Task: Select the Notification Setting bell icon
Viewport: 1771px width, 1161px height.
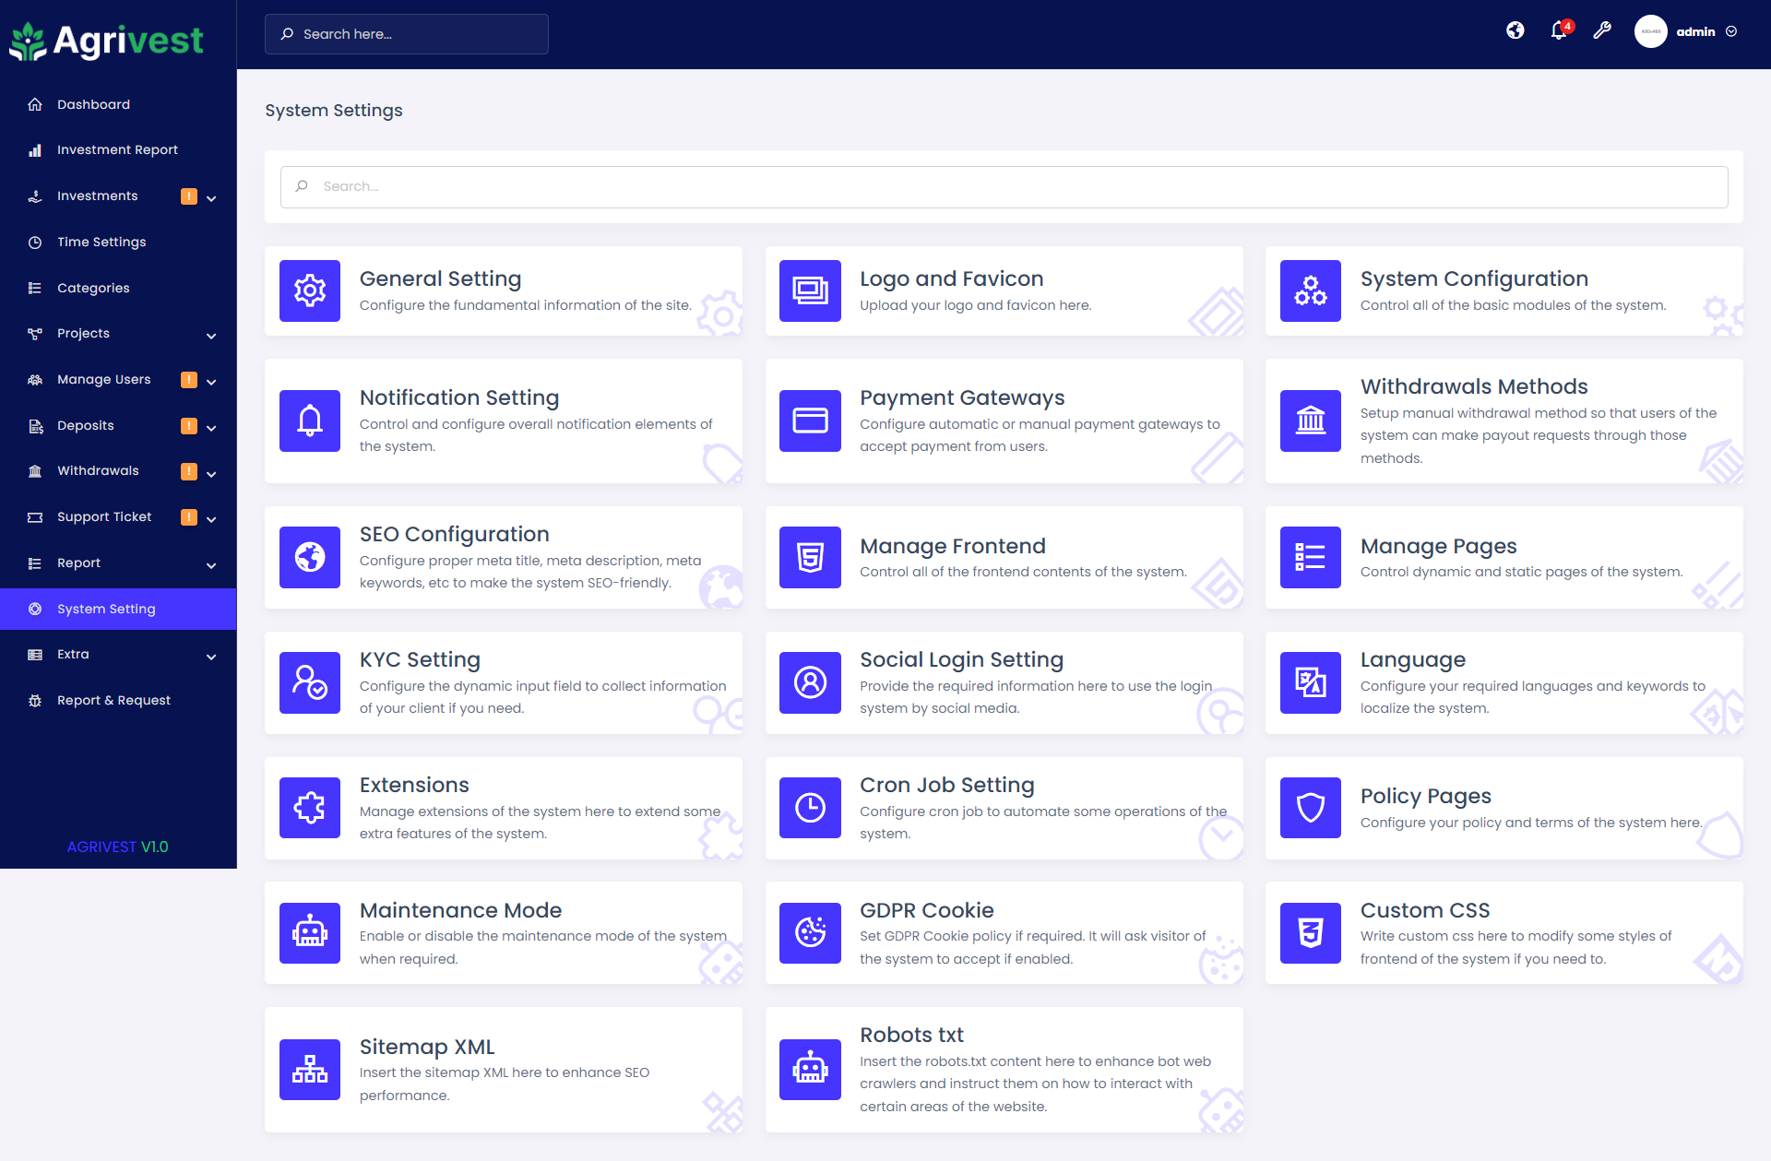Action: [309, 421]
